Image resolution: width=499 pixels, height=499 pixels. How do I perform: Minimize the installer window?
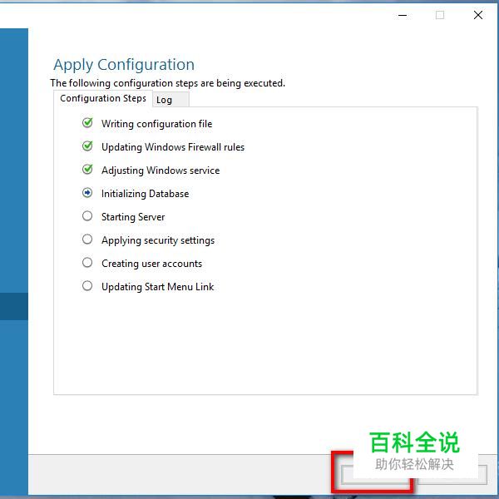point(403,15)
